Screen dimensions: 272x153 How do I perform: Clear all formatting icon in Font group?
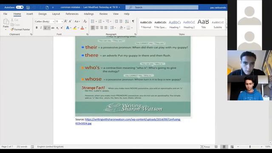85,21
